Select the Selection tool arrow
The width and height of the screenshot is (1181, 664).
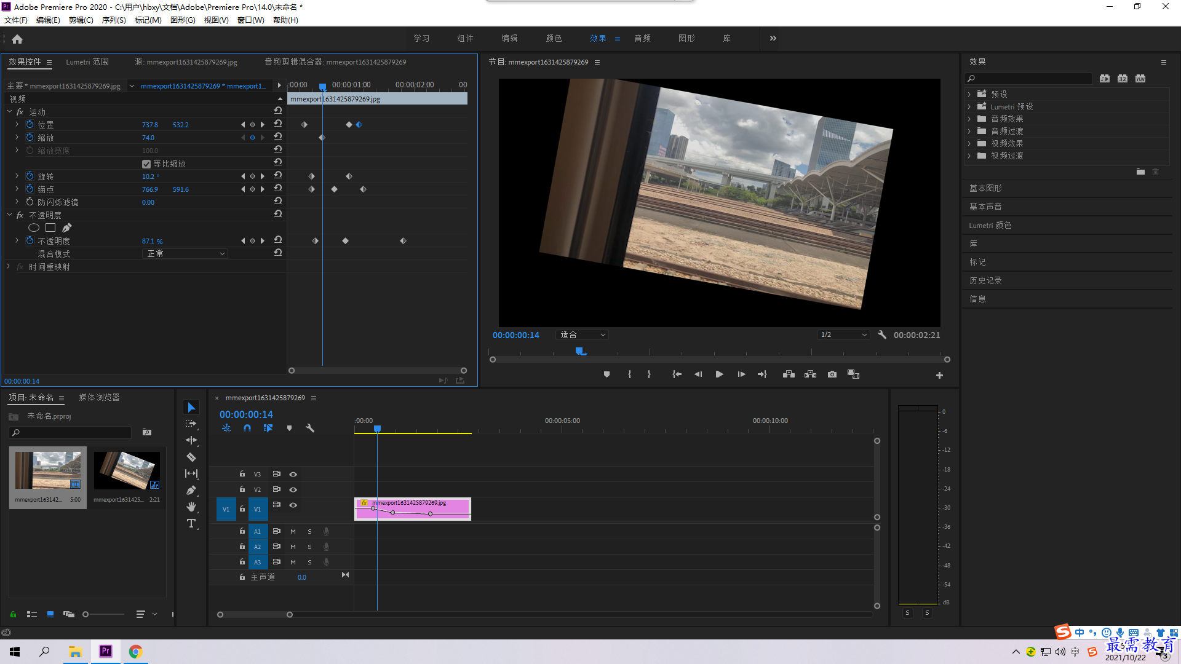[191, 408]
